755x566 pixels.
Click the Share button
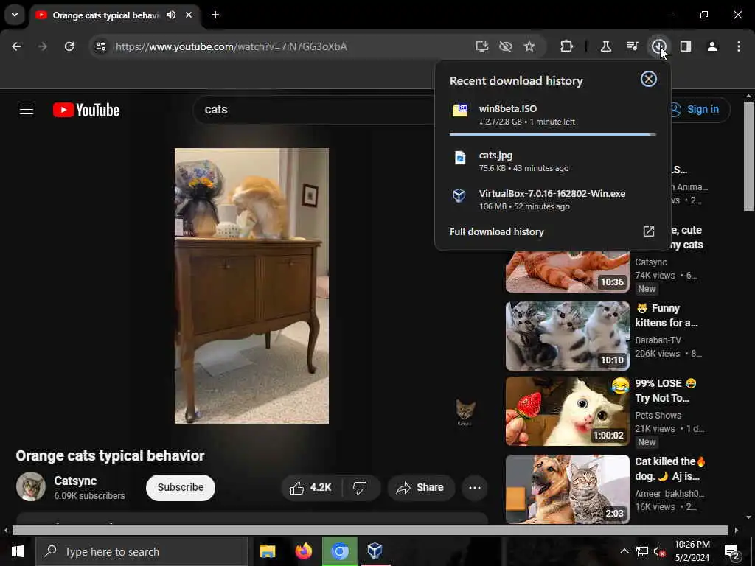pyautogui.click(x=421, y=488)
